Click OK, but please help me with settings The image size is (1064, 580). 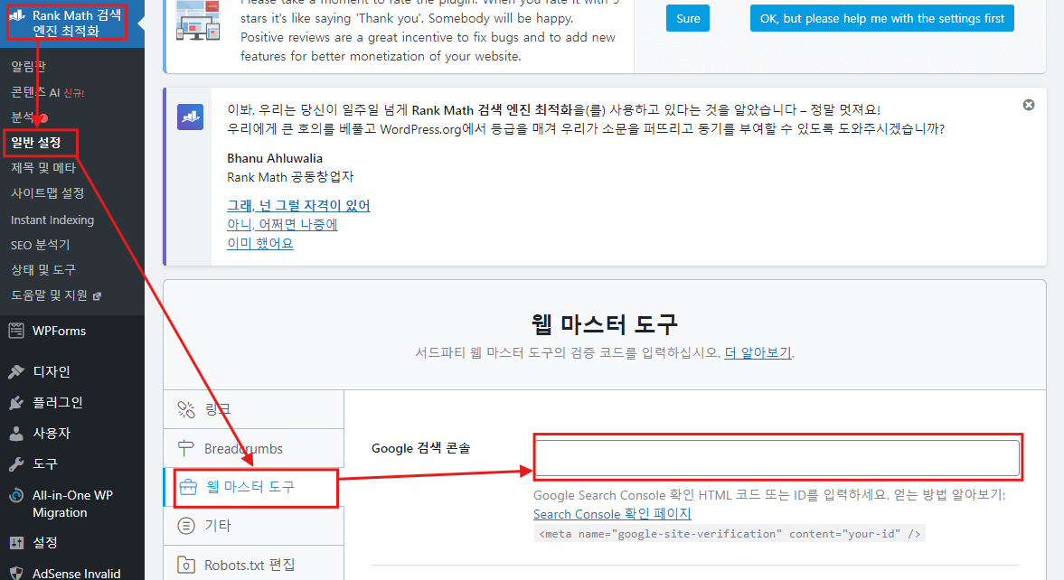point(882,18)
